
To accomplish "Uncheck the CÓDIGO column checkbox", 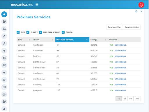I will pos(63,32).
